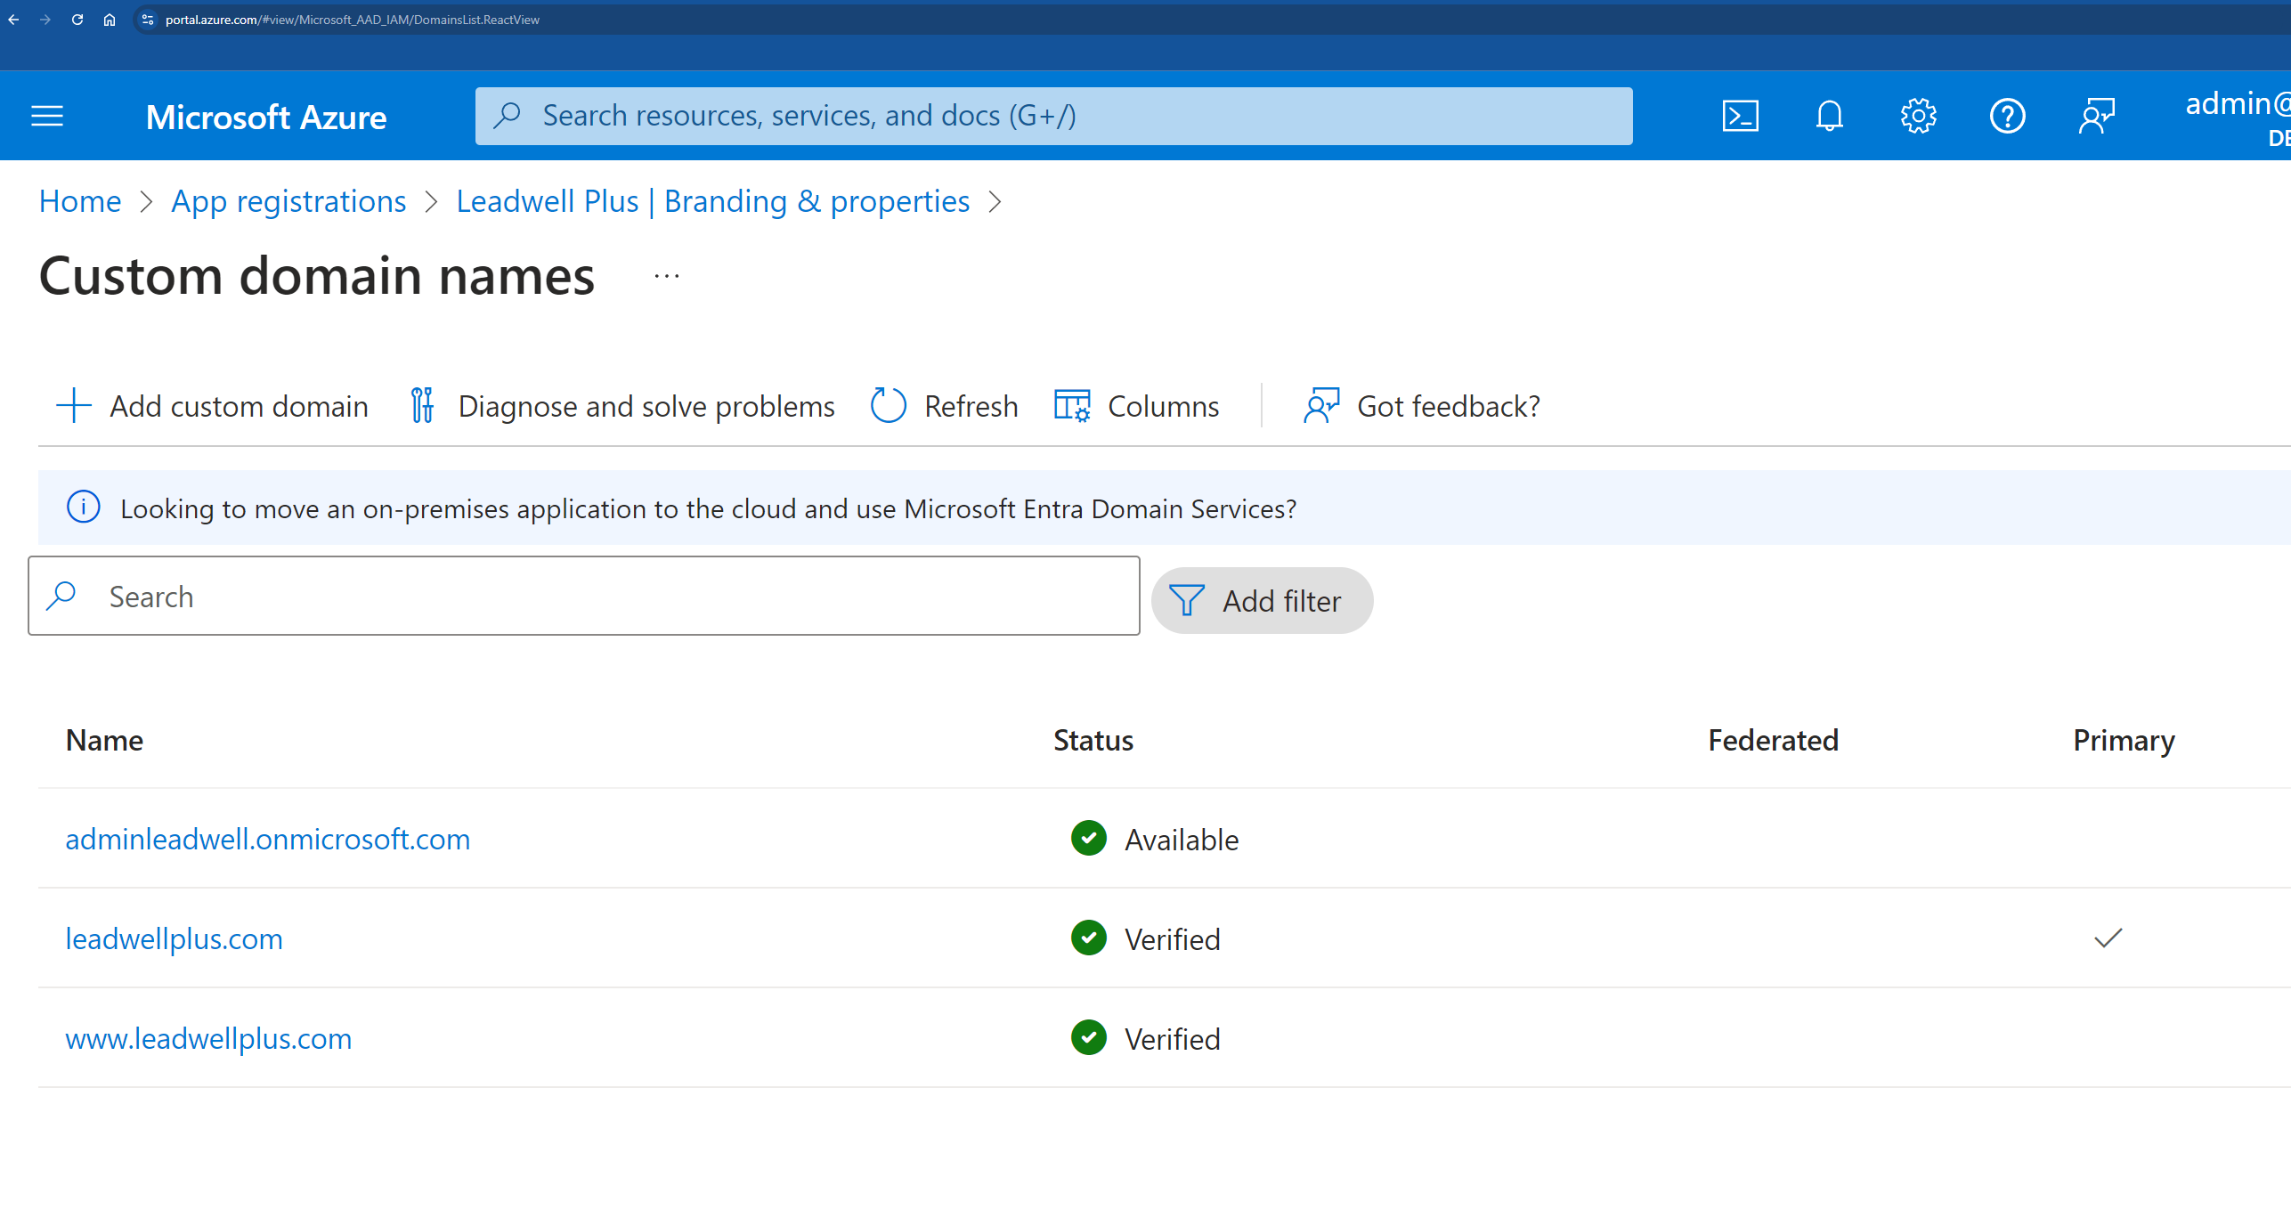
Task: Click the Entra Domain Services info banner
Action: pyautogui.click(x=1165, y=507)
